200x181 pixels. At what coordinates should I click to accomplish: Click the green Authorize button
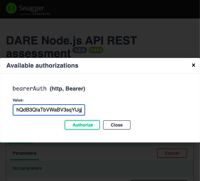[82, 125]
